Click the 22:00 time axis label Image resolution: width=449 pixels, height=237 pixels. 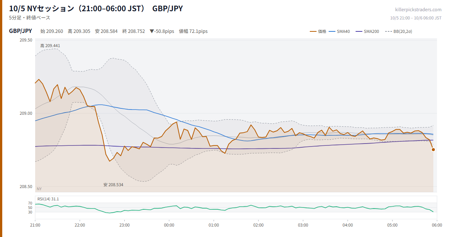tap(80, 225)
